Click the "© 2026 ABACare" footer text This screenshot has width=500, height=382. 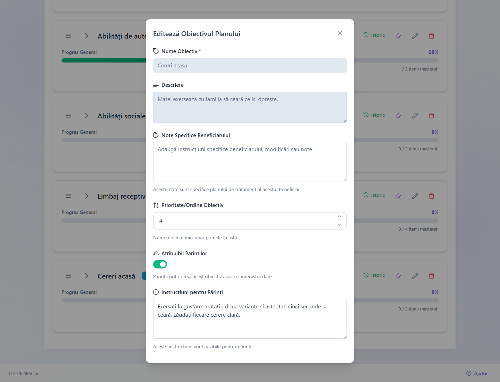pyautogui.click(x=24, y=374)
